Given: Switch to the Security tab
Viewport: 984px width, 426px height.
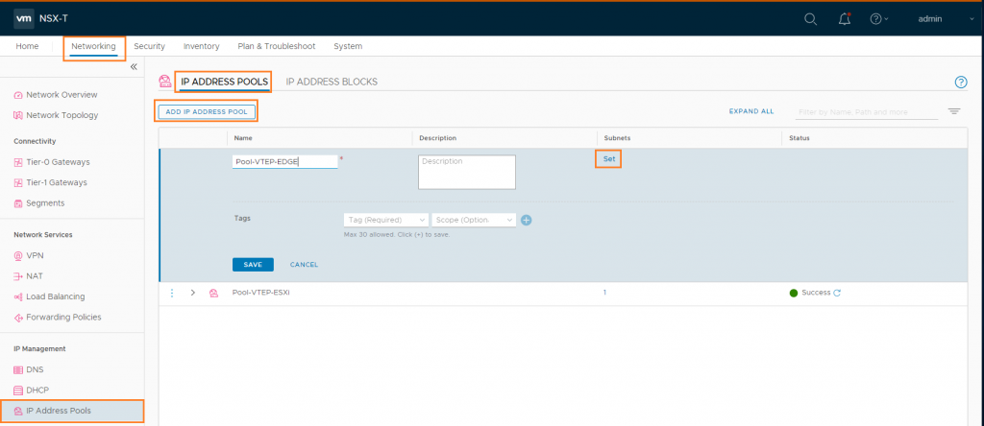Looking at the screenshot, I should click(x=149, y=46).
